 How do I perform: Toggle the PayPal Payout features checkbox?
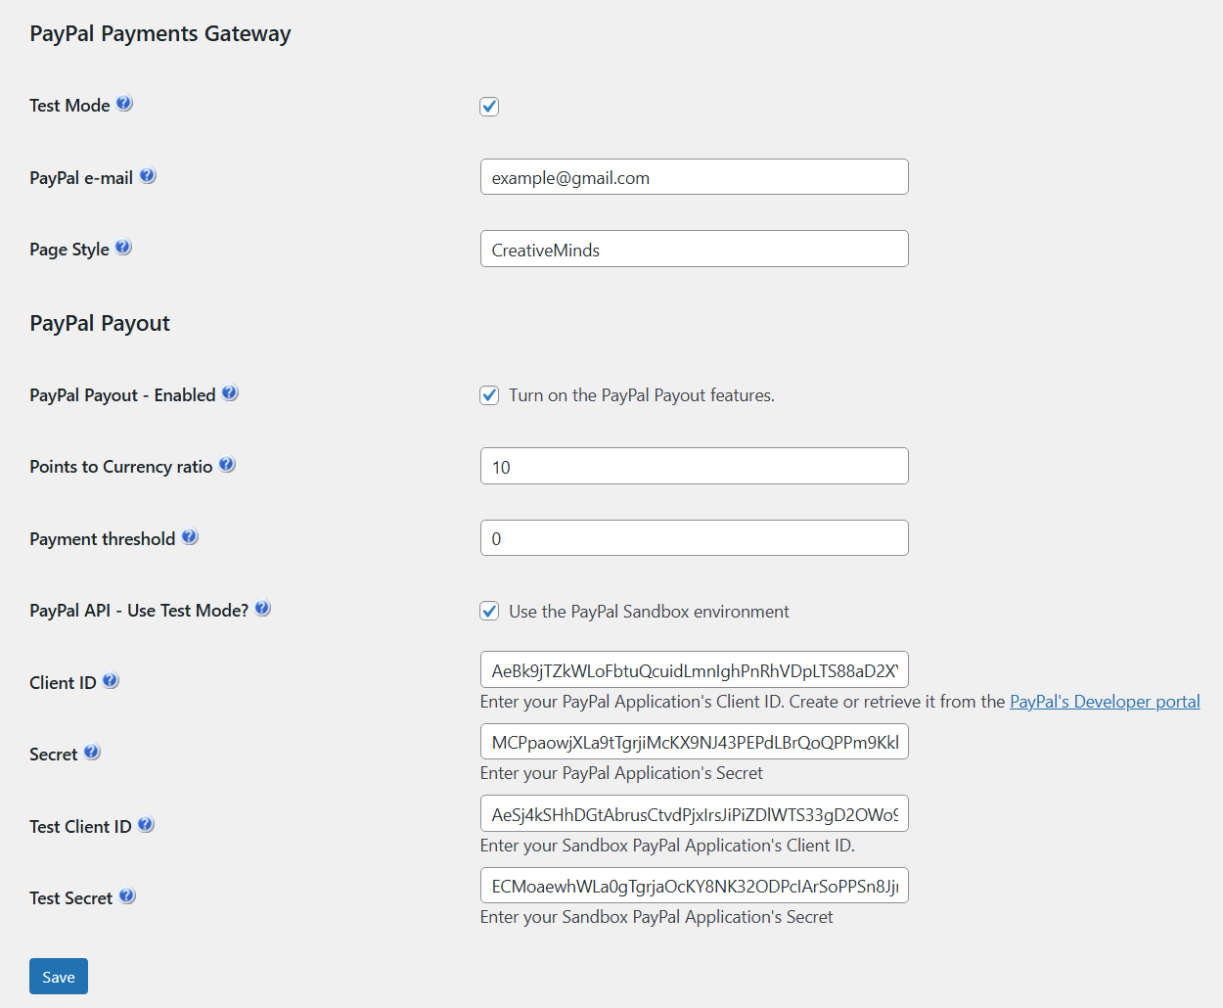[489, 395]
